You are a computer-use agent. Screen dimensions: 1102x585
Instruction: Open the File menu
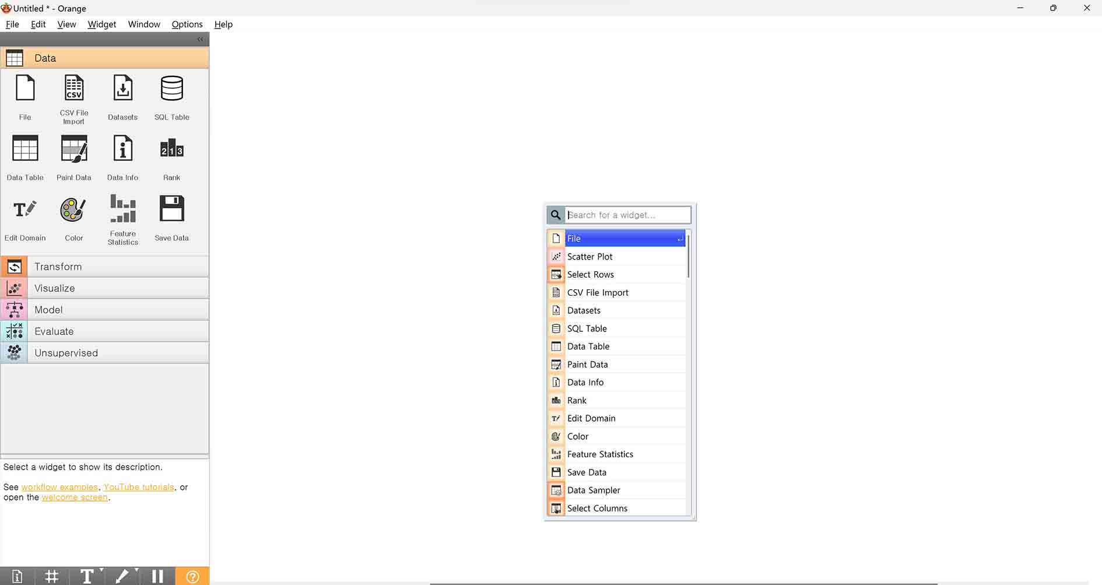coord(12,24)
